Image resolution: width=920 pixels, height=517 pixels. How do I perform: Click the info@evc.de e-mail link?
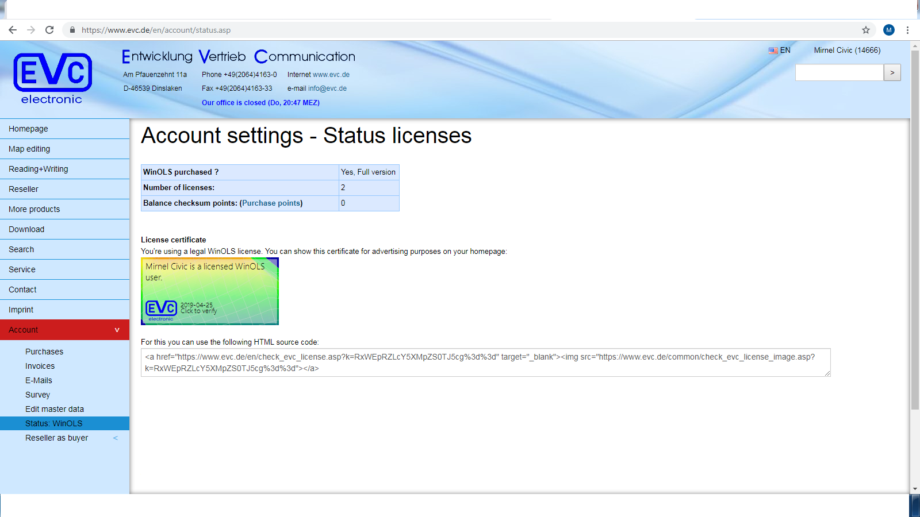[x=327, y=88]
